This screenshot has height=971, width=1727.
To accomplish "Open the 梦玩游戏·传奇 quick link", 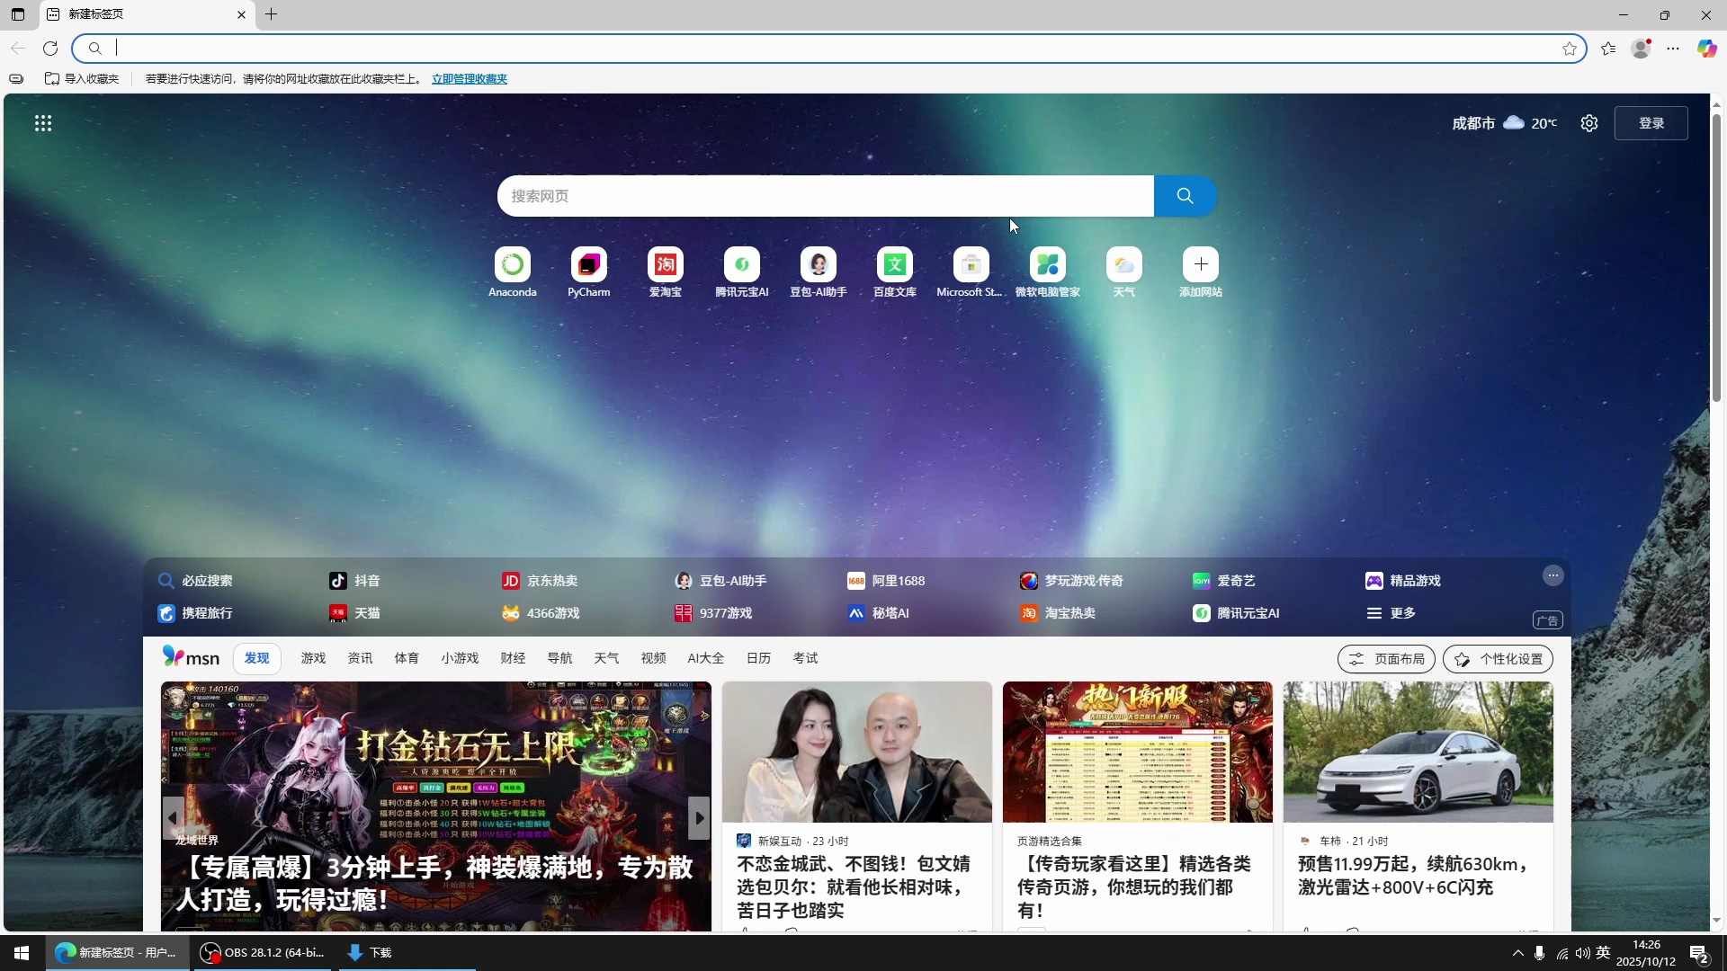I will (1071, 581).
